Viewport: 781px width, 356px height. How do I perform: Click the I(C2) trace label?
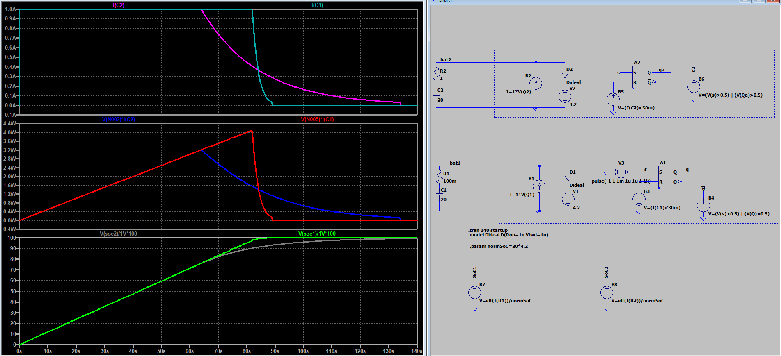coord(119,5)
